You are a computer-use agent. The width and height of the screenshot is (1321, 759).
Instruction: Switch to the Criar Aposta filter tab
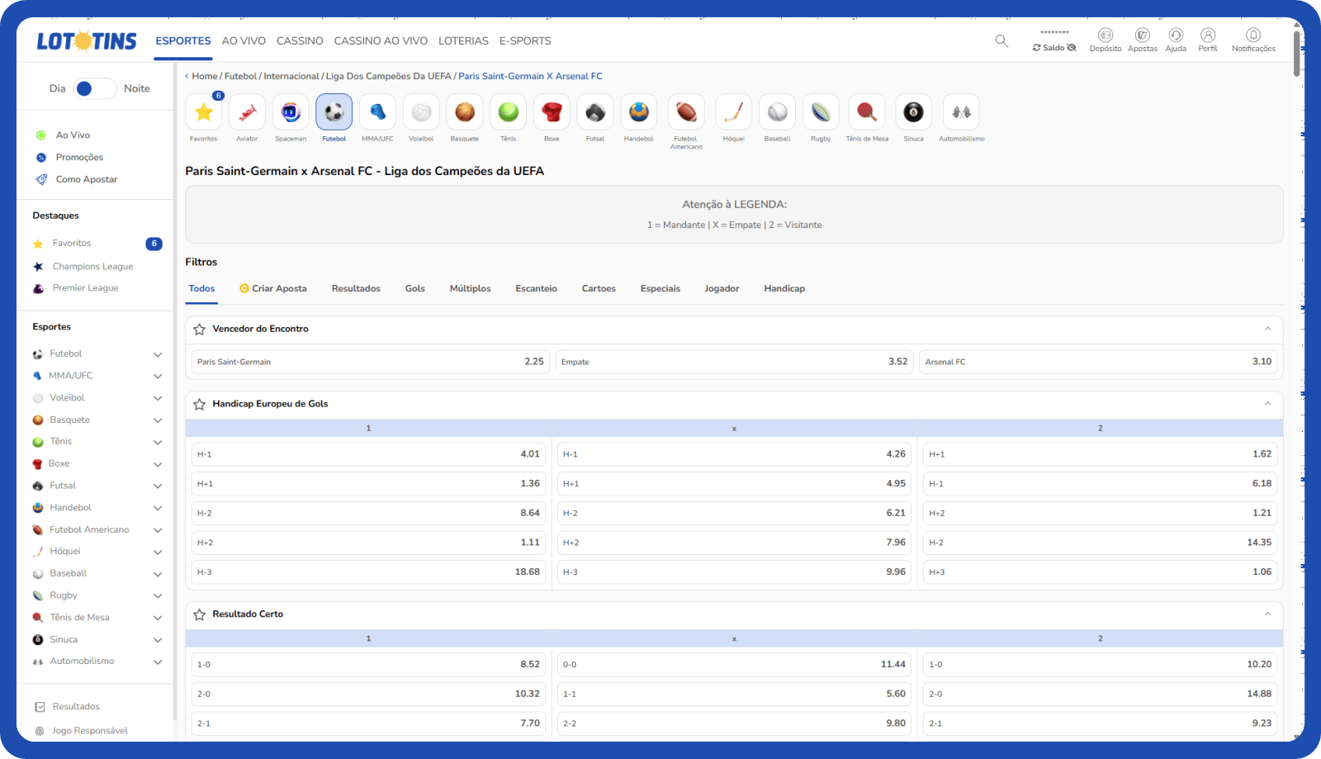point(273,288)
